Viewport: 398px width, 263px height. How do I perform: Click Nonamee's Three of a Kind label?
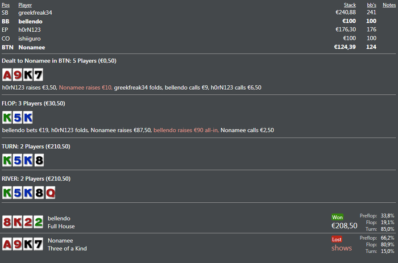tap(67, 248)
